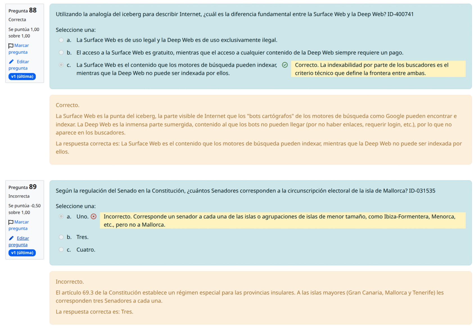The height and width of the screenshot is (330, 476).
Task: Click the yellow Incorrecto feedback box in question 89
Action: click(282, 221)
